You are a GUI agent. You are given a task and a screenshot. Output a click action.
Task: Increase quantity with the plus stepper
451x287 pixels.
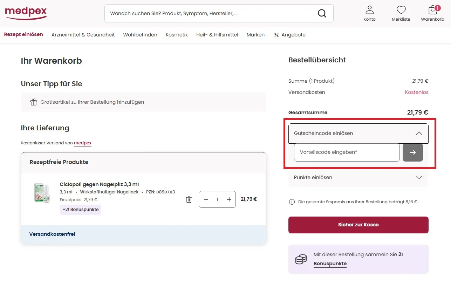pos(228,199)
